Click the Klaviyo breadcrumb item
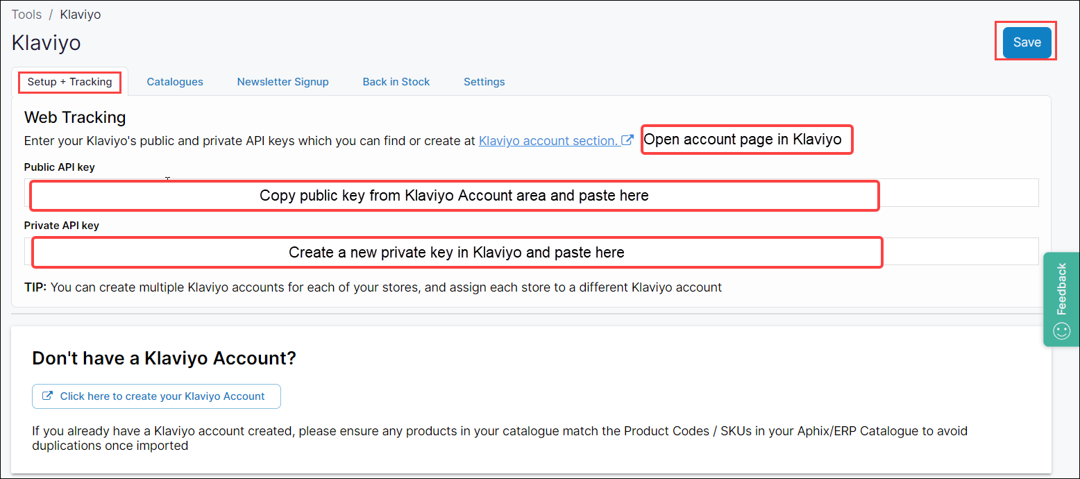This screenshot has width=1080, height=479. pos(80,15)
